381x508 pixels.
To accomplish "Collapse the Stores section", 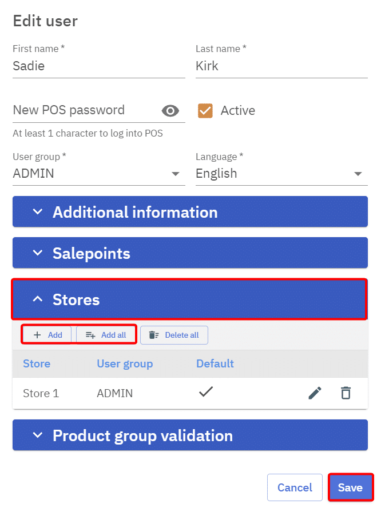I will [x=189, y=299].
